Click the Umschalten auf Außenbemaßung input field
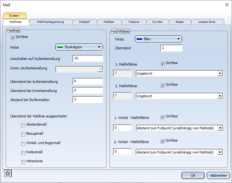Screen dimensions: 232x183 pos(88,59)
